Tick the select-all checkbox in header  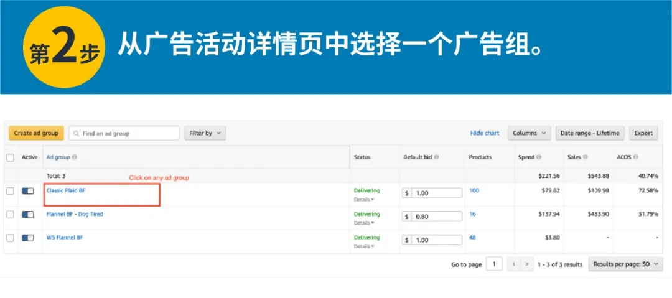coord(10,157)
